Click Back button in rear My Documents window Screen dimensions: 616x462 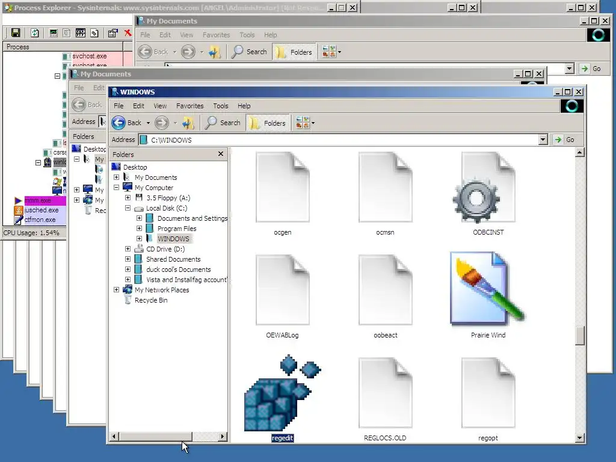click(x=153, y=52)
